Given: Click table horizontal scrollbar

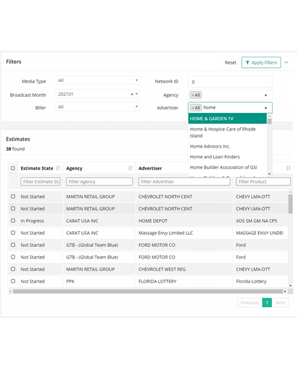Looking at the screenshot, I should tap(148, 292).
